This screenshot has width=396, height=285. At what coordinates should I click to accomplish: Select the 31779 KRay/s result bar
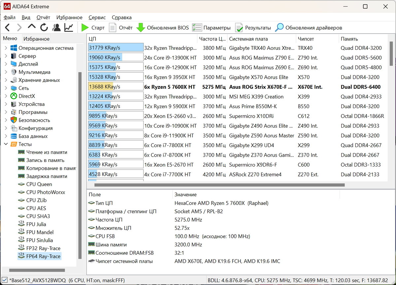coord(115,48)
